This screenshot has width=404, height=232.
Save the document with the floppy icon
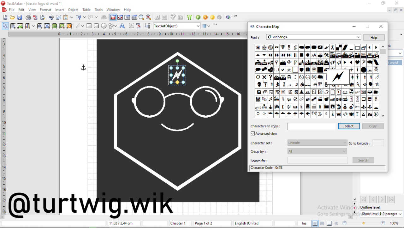20,17
